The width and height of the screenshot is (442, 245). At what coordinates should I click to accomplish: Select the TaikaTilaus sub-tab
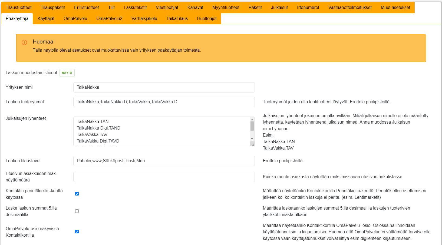tap(177, 19)
